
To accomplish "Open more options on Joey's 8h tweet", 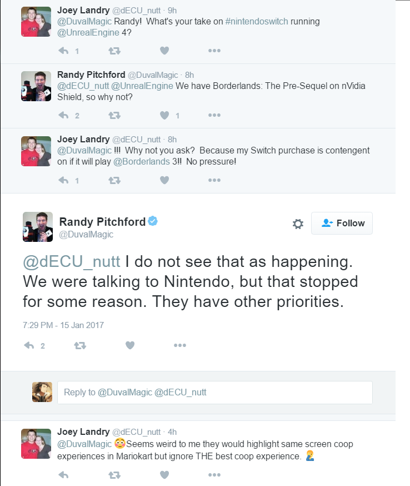I will [214, 180].
